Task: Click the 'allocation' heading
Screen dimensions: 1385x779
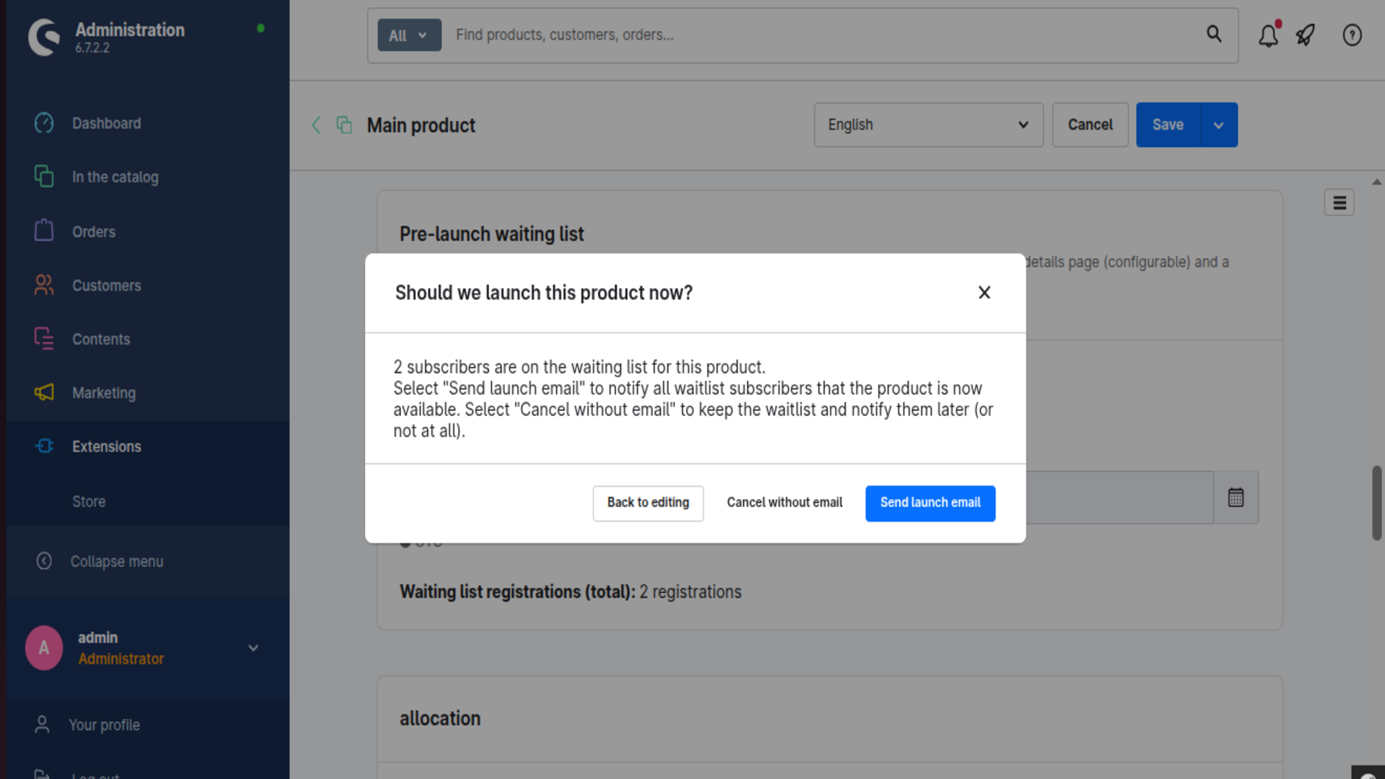Action: tap(440, 718)
